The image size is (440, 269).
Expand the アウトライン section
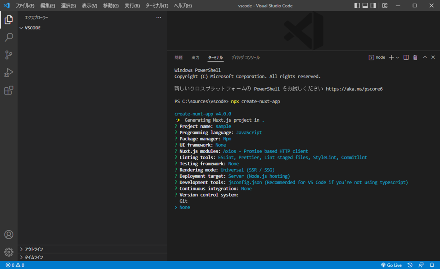pos(92,249)
